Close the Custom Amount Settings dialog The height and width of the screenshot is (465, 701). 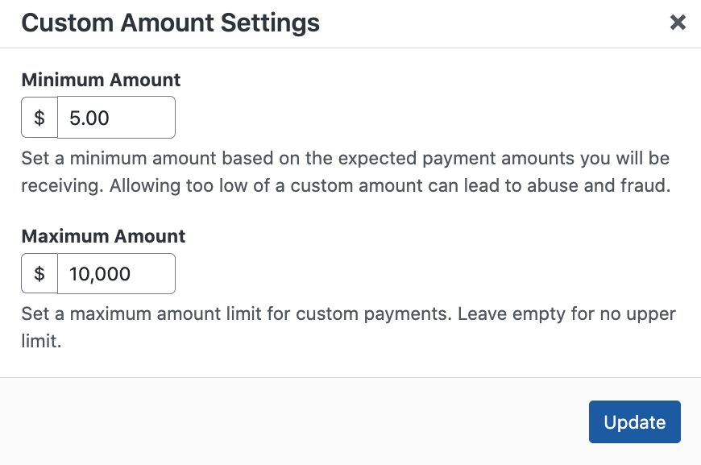[678, 23]
